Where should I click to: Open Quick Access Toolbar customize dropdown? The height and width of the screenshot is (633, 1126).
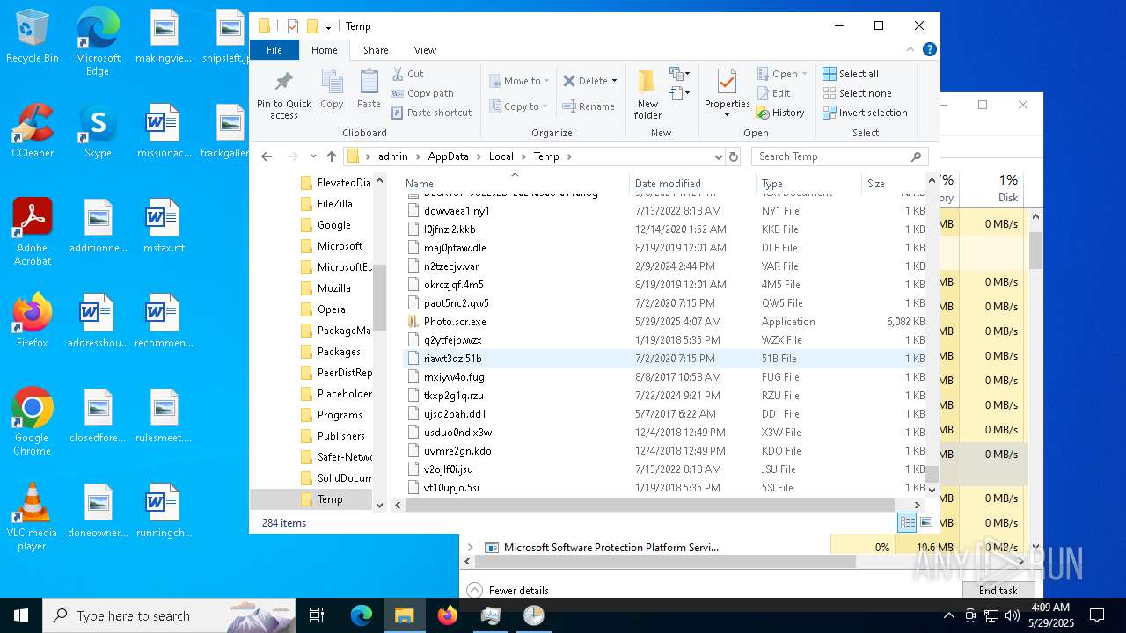point(328,26)
